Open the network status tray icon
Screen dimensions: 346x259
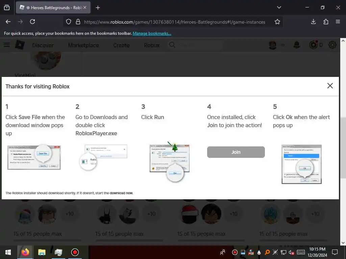click(283, 252)
